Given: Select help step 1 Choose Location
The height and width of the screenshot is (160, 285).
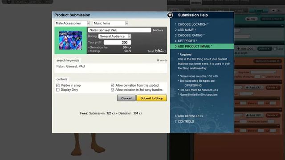Looking at the screenshot, I should click(x=191, y=24).
